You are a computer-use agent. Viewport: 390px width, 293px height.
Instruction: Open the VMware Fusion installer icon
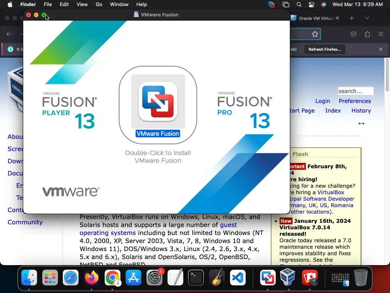point(158,101)
